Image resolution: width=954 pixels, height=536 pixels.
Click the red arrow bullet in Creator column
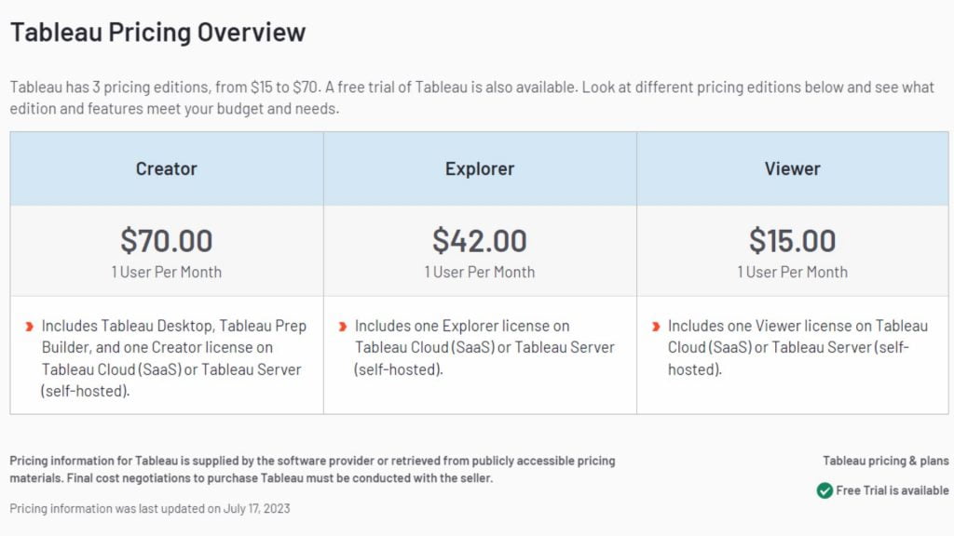pos(29,327)
